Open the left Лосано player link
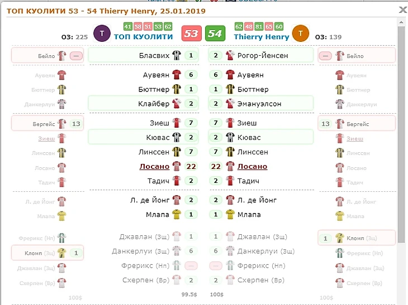 (x=154, y=166)
